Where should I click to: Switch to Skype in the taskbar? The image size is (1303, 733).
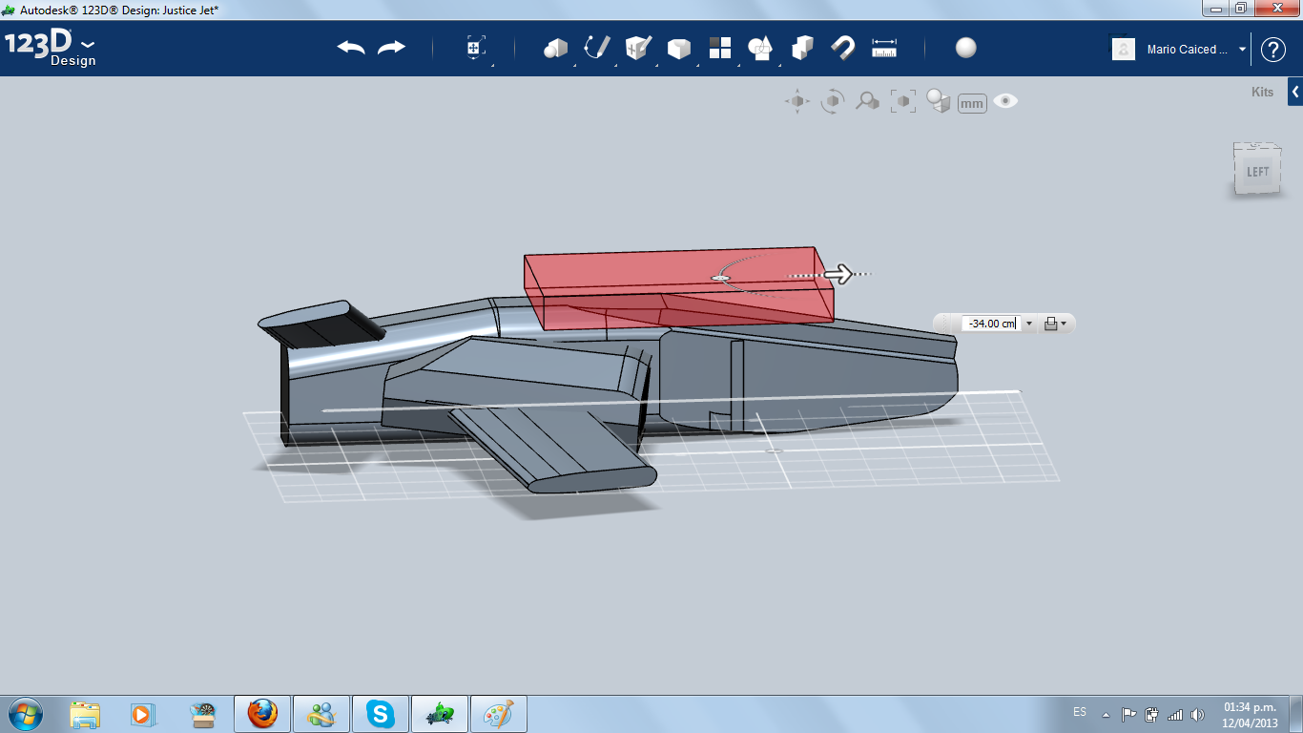[x=381, y=714]
